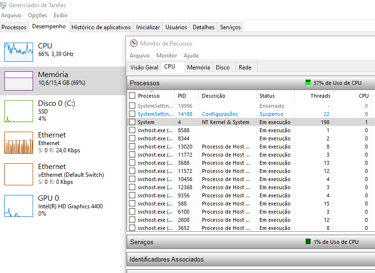Open the Arquivo menu in Task Manager
The image size is (375, 273).
[11, 15]
